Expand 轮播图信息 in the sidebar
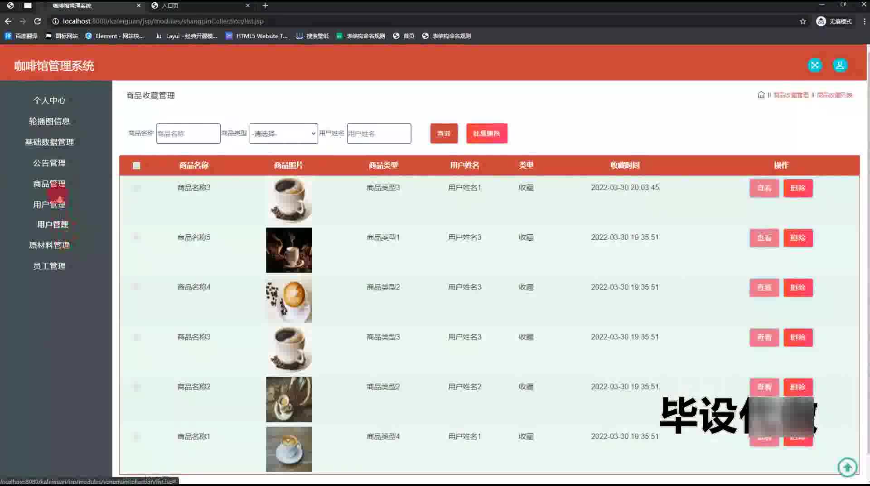The height and width of the screenshot is (486, 870). click(x=49, y=121)
